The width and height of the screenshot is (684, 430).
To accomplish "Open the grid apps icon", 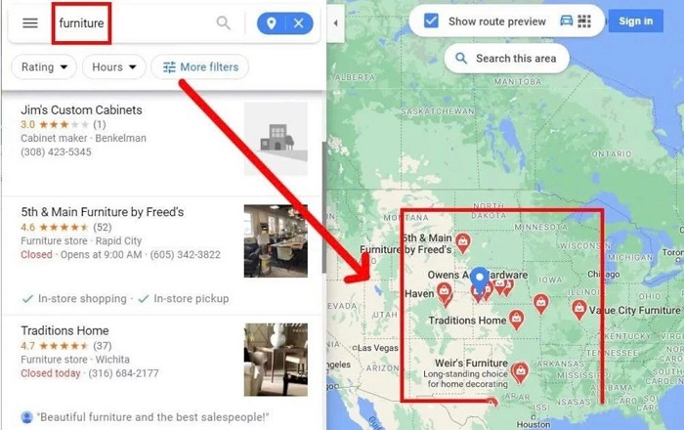I will coord(584,21).
